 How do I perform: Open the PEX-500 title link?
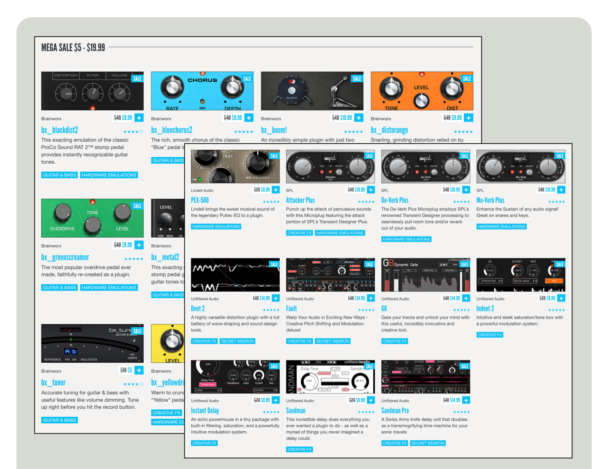click(200, 200)
